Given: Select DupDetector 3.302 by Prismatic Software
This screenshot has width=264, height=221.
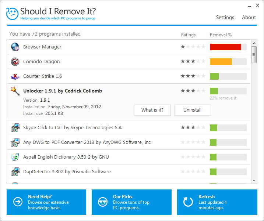Looking at the screenshot, I should 129,172.
